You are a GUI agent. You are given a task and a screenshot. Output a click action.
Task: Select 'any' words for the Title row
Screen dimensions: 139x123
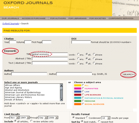(x=78, y=54)
